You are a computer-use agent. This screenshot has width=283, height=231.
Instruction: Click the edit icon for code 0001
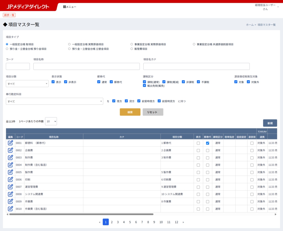click(11, 143)
